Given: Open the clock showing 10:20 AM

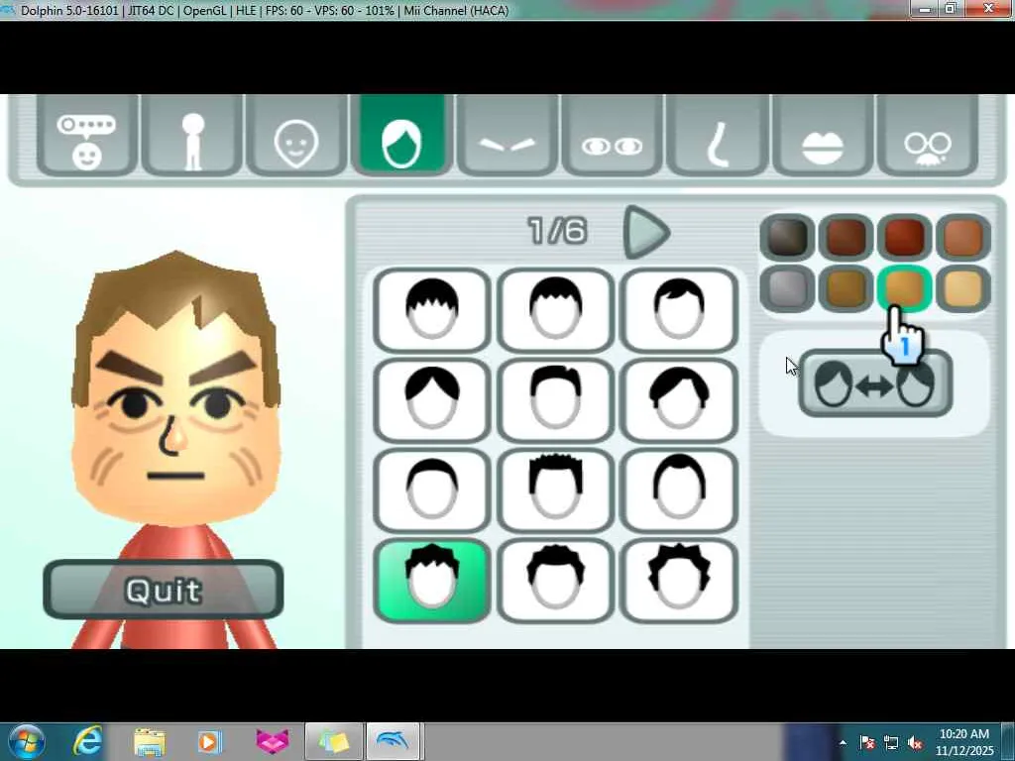Looking at the screenshot, I should [964, 742].
